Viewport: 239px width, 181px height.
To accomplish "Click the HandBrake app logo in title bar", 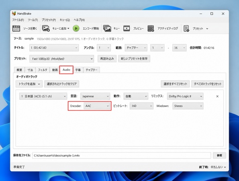I will pyautogui.click(x=14, y=14).
